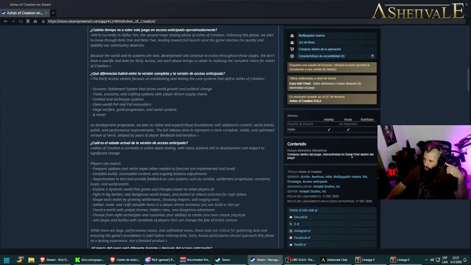
Task: Open the Multijugador masivo feature link
Action: point(312,35)
